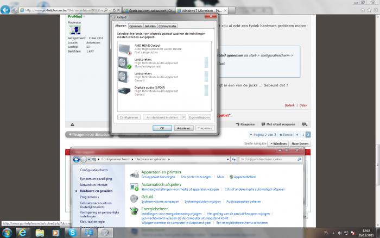Open Internet Explorer from the taskbar
380x238 pixels.
coord(22,233)
